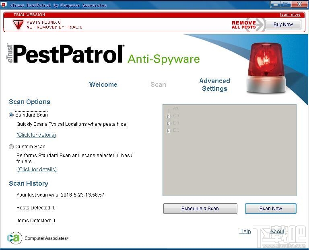Select the Custom Scan radio button
Image resolution: width=309 pixels, height=250 pixels.
[11, 147]
